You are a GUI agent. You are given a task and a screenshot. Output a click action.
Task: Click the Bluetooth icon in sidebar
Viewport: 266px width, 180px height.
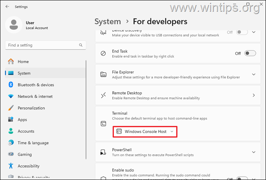(x=11, y=85)
